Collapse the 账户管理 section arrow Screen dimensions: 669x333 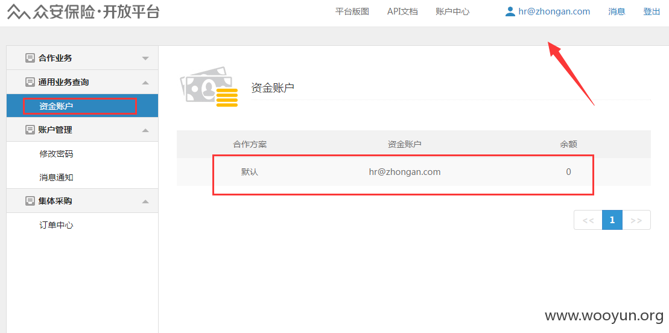point(145,130)
